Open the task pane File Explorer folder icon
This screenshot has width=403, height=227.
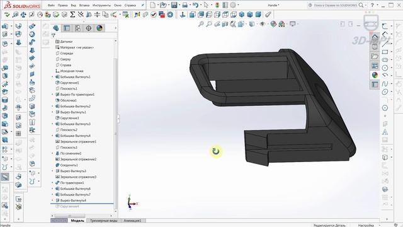click(375, 56)
